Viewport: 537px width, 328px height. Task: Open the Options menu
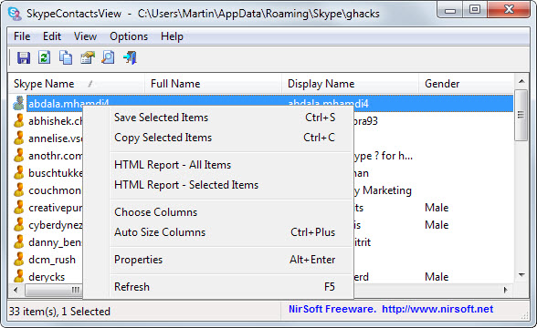click(x=129, y=36)
